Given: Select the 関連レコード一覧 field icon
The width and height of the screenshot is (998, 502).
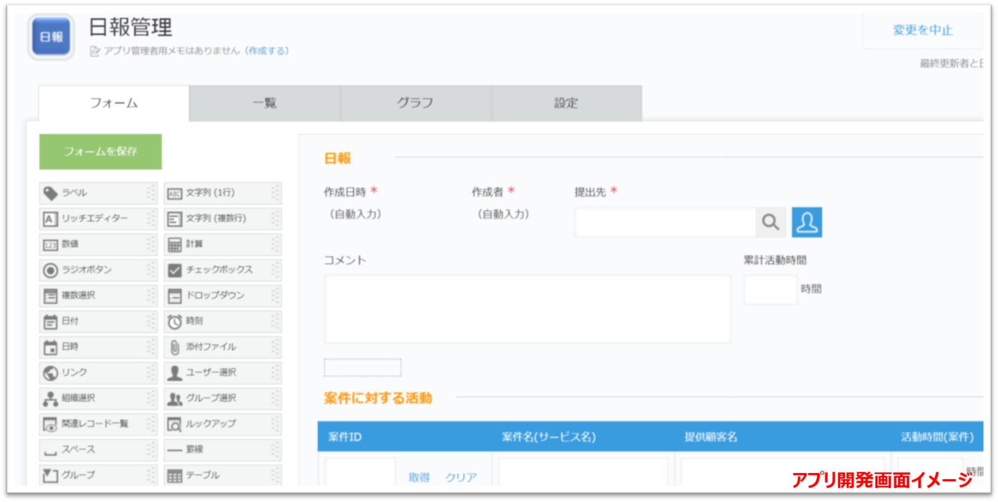Looking at the screenshot, I should (x=51, y=424).
